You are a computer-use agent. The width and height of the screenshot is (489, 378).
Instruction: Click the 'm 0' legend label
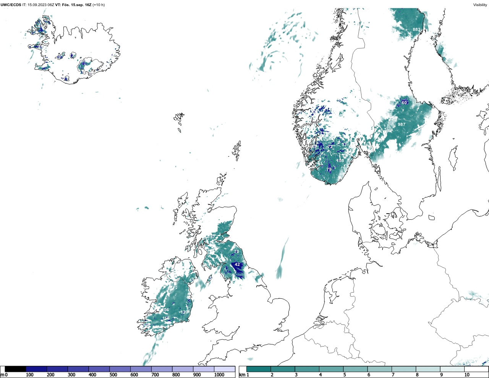pos(4,375)
